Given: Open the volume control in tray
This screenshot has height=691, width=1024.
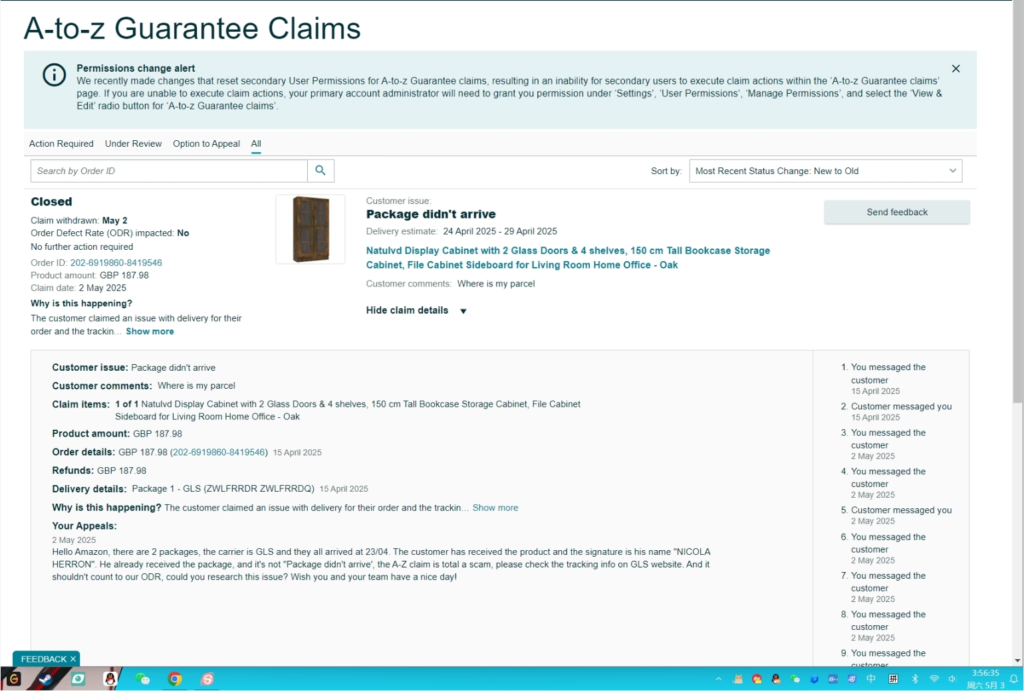Looking at the screenshot, I should click(952, 679).
